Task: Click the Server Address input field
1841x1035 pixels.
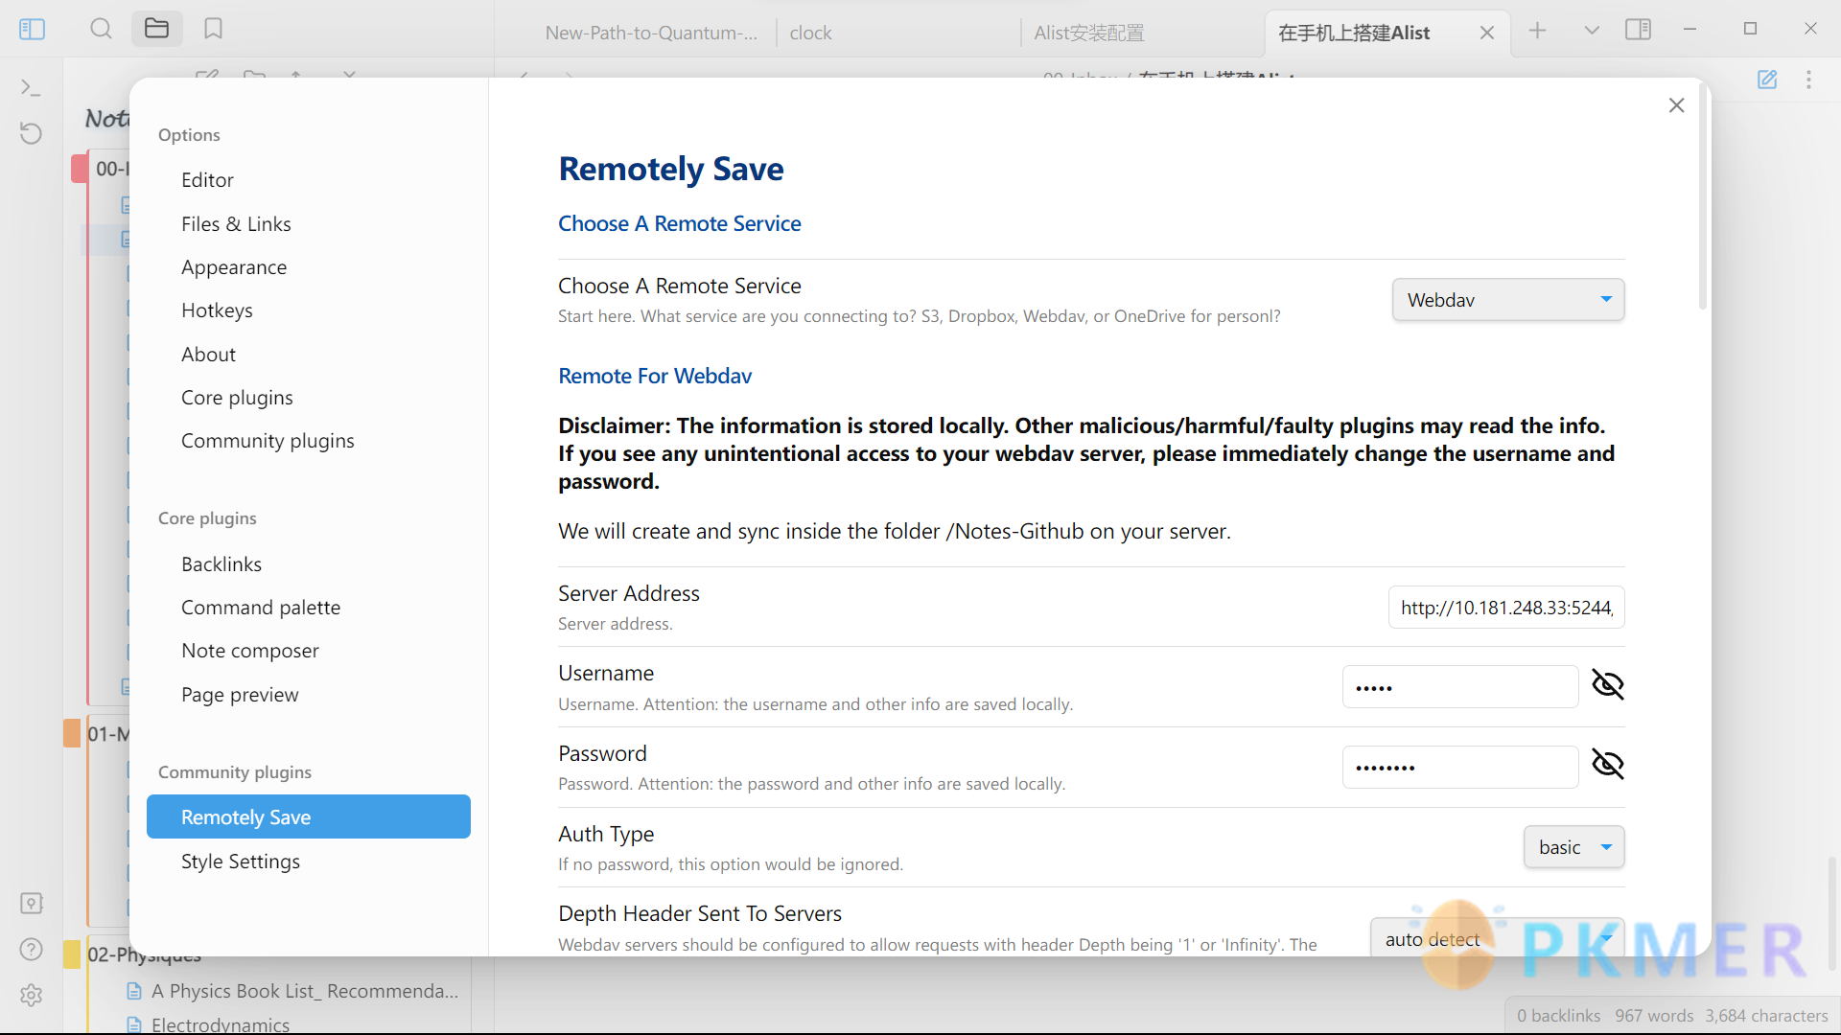Action: [x=1506, y=607]
